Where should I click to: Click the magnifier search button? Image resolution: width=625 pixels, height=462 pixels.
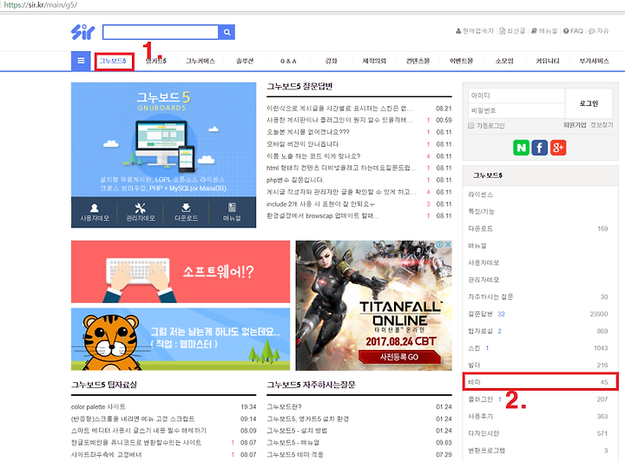(x=227, y=32)
